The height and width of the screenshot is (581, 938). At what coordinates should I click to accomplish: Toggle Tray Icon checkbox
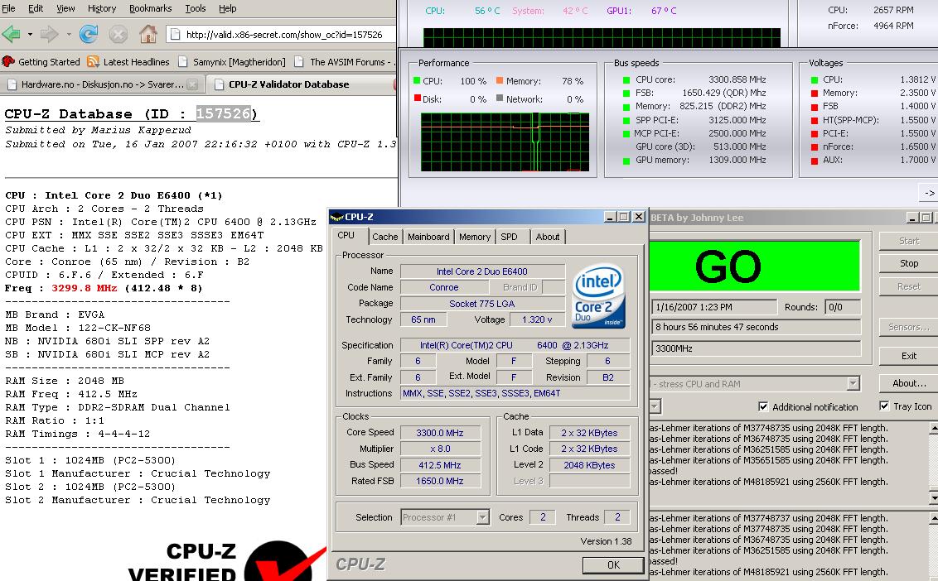(884, 406)
